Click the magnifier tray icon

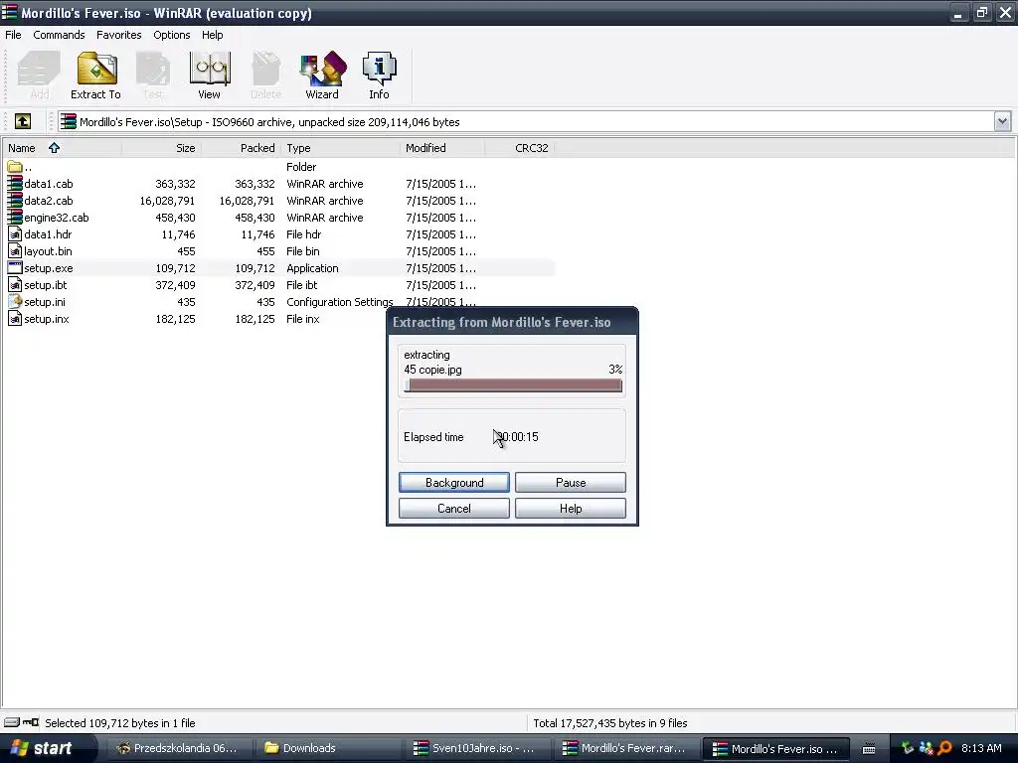point(944,748)
